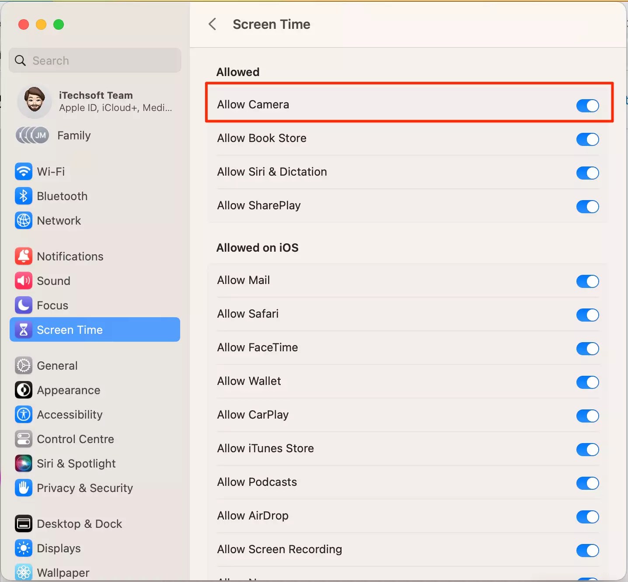Image resolution: width=628 pixels, height=582 pixels.
Task: Open Wi-Fi settings from sidebar label
Action: (x=51, y=171)
